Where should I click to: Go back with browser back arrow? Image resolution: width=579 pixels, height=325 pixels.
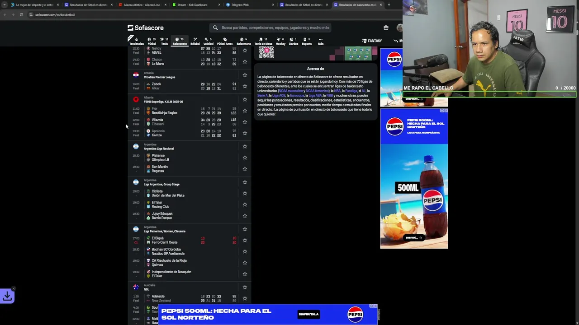pyautogui.click(x=5, y=14)
